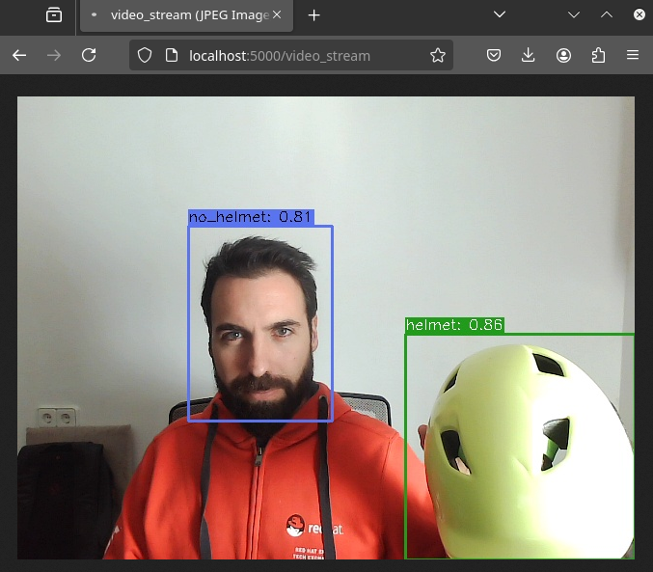Open the Firefox account menu
The height and width of the screenshot is (572, 653).
(563, 55)
